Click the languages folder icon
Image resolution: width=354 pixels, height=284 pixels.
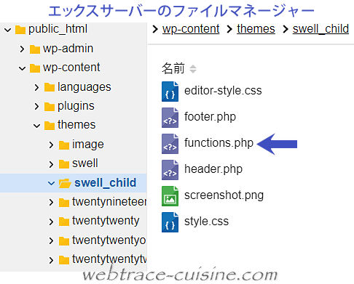coord(50,87)
